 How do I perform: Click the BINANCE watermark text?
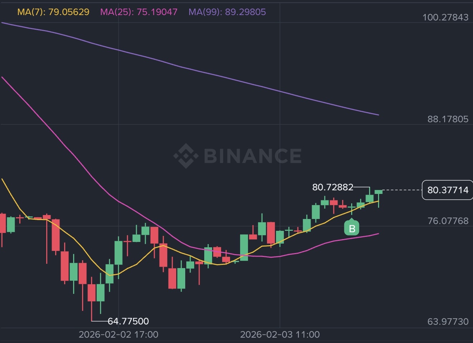click(253, 156)
